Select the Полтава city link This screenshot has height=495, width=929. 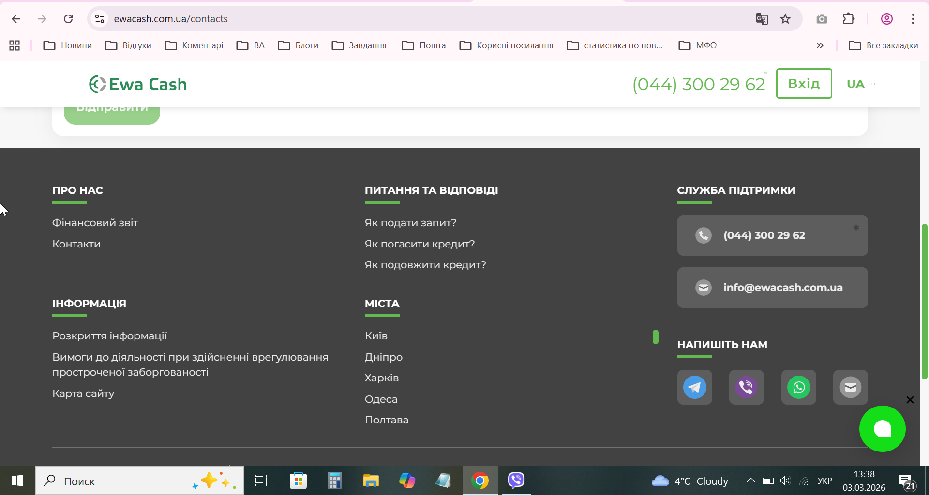click(x=387, y=420)
